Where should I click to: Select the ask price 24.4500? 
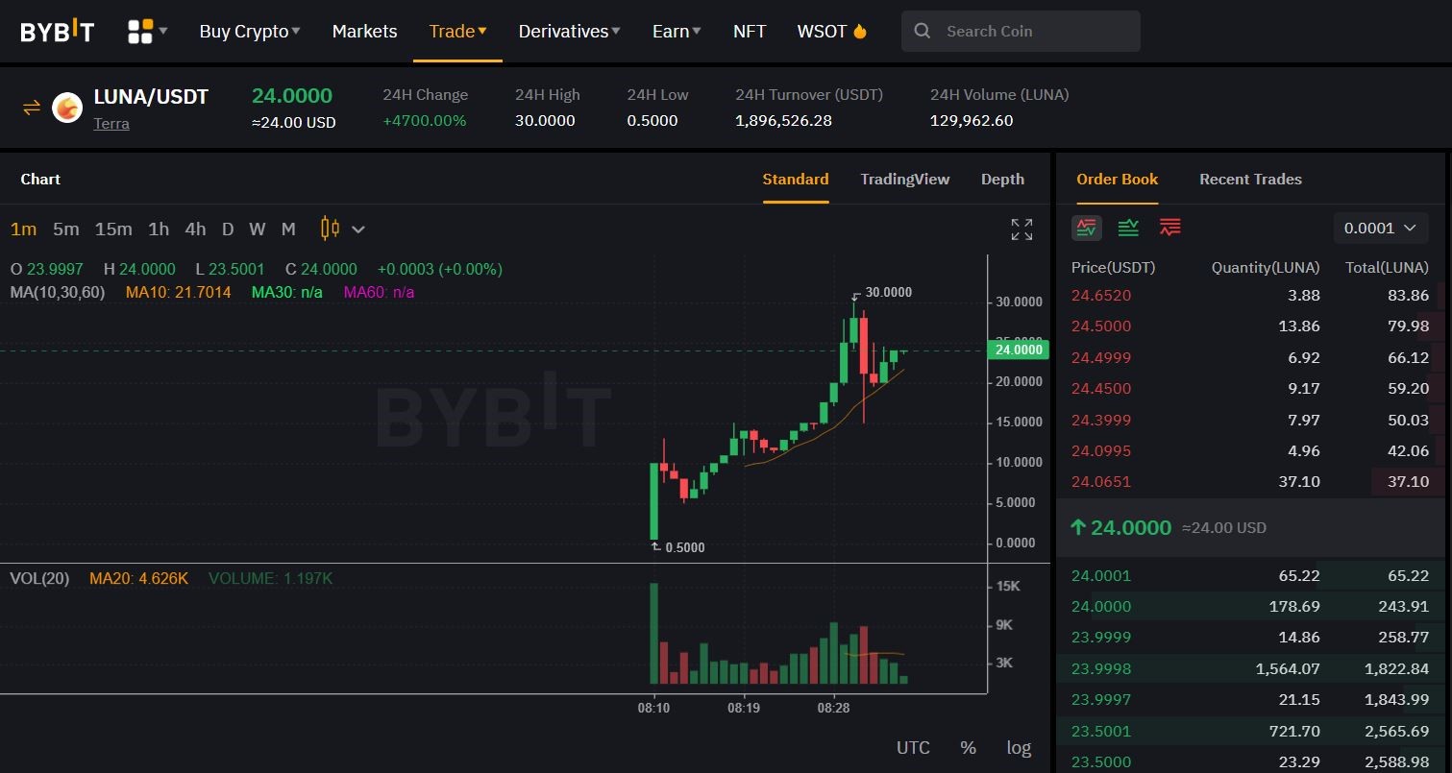point(1101,389)
